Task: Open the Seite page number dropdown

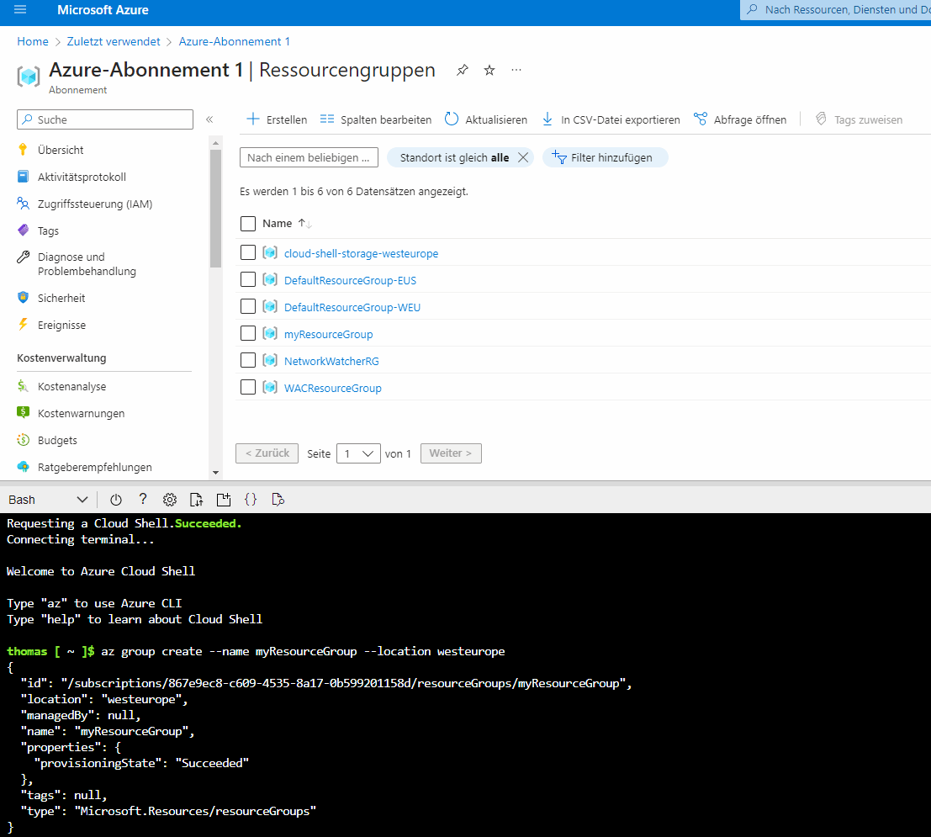Action: pyautogui.click(x=358, y=453)
